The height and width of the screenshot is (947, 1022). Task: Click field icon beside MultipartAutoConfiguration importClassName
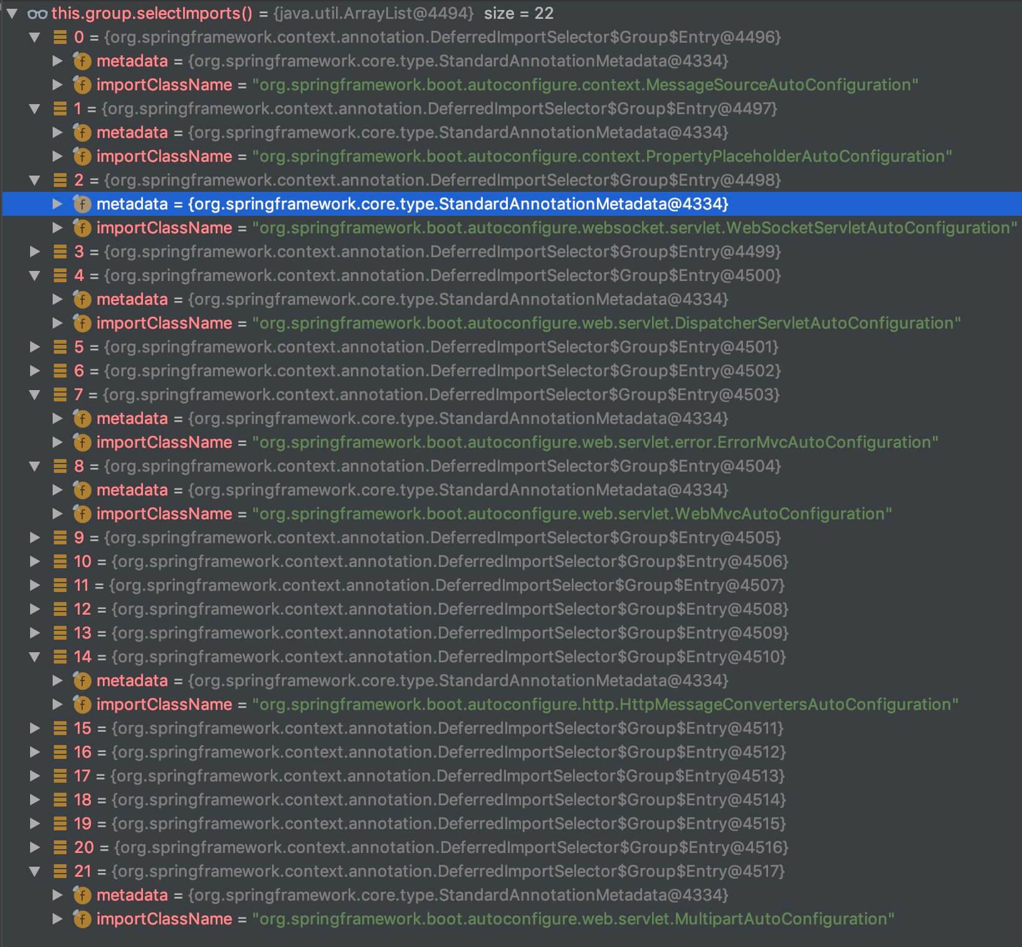82,919
